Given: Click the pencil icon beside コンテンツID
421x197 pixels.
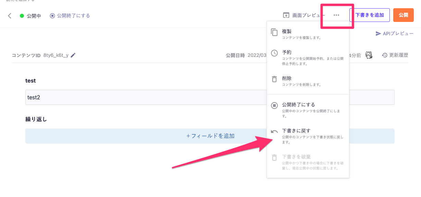Looking at the screenshot, I should click(73, 55).
